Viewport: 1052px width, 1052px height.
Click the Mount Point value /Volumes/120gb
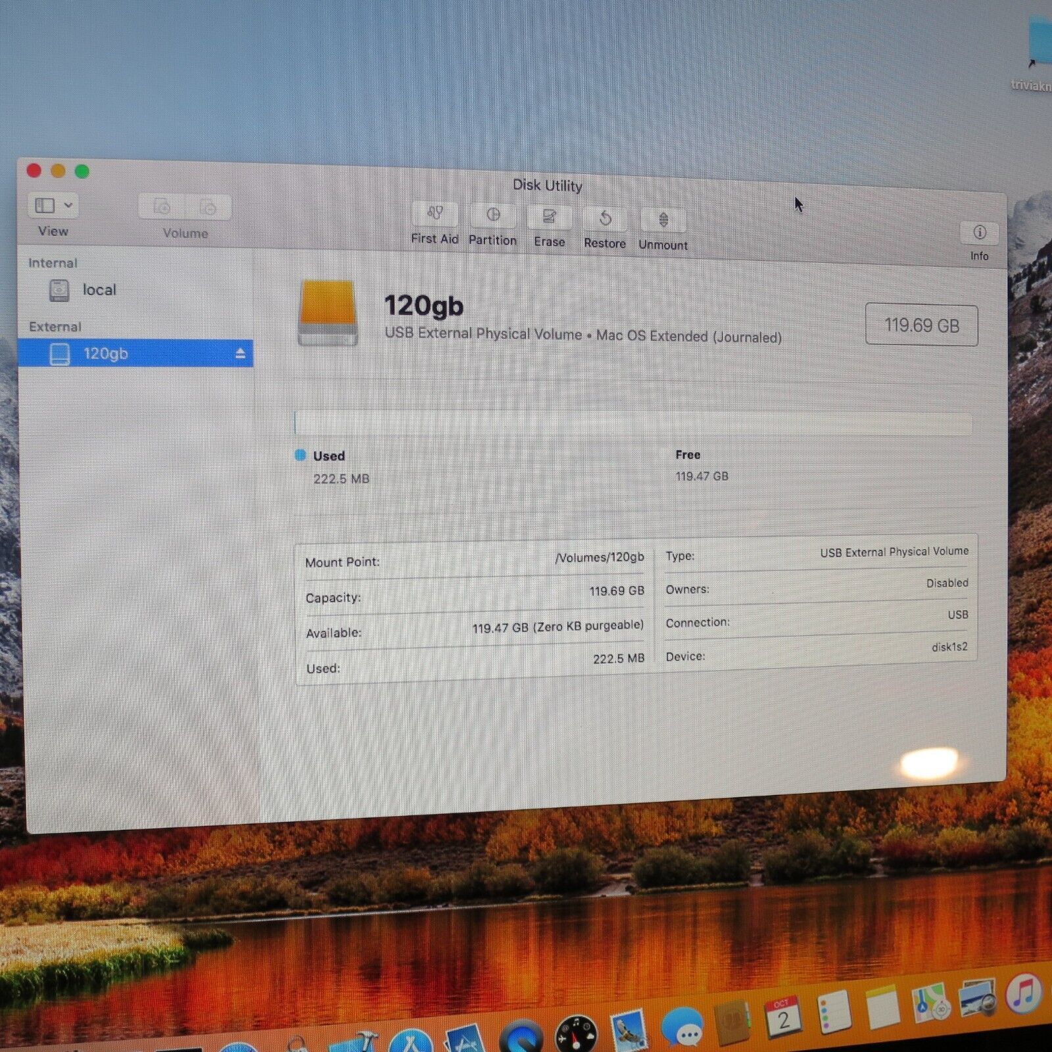(x=599, y=558)
